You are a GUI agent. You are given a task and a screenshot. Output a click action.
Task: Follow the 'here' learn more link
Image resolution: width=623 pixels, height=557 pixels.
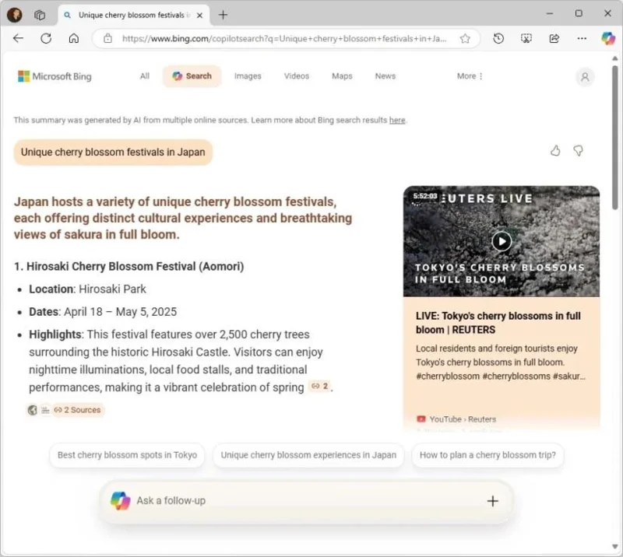click(397, 121)
